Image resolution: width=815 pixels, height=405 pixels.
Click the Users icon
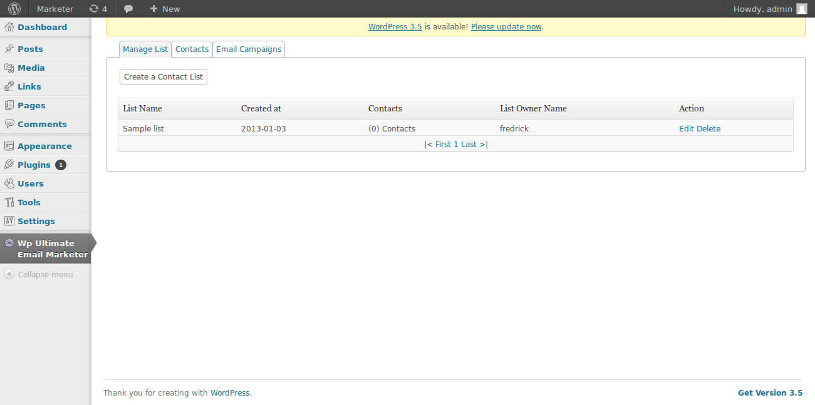9,183
